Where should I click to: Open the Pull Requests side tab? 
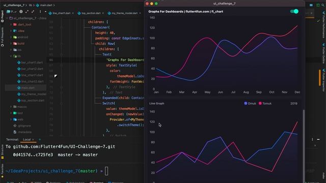pos(2,37)
